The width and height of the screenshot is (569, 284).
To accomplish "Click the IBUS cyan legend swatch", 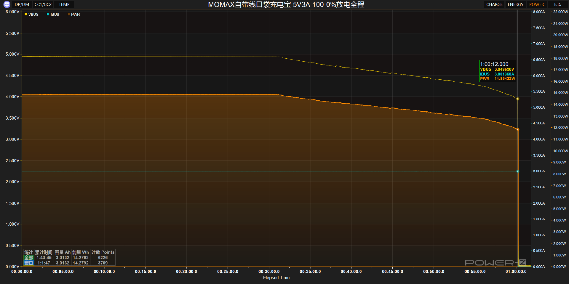I will (48, 14).
